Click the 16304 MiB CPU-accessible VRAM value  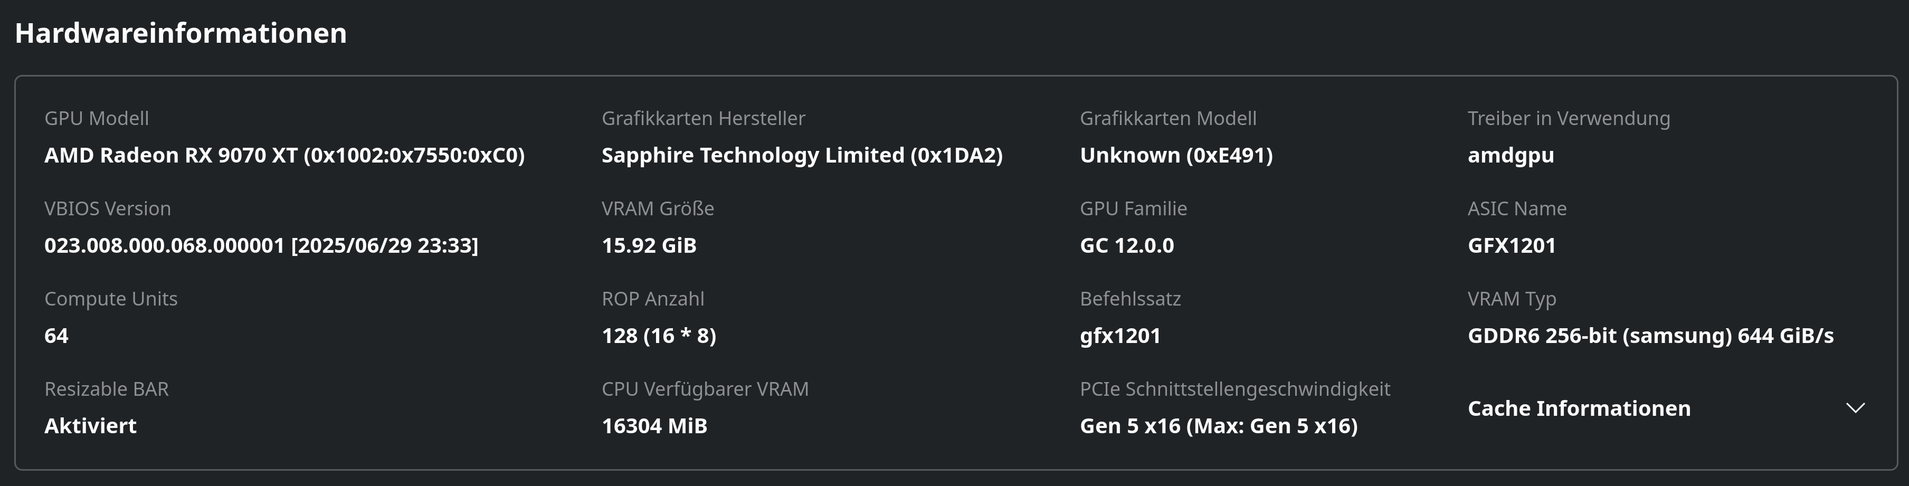(654, 427)
